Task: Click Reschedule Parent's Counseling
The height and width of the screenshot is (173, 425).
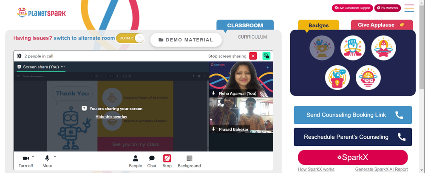Action: tap(353, 137)
